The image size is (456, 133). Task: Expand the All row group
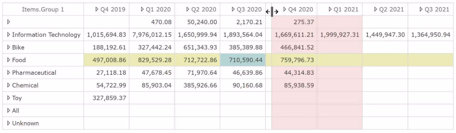point(9,111)
